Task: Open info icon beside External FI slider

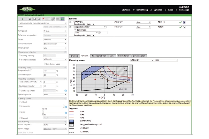Action: pyautogui.click(x=66, y=107)
